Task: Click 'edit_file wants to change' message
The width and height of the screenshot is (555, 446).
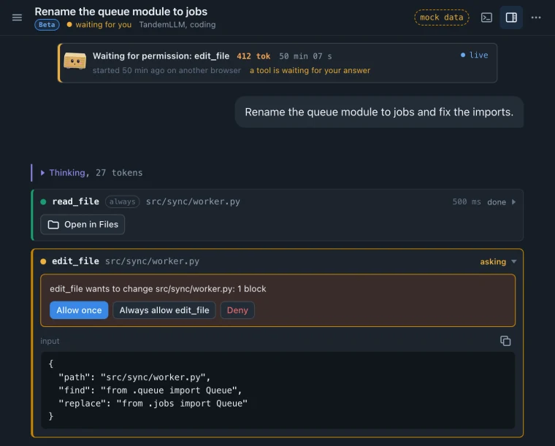Action: pos(158,288)
